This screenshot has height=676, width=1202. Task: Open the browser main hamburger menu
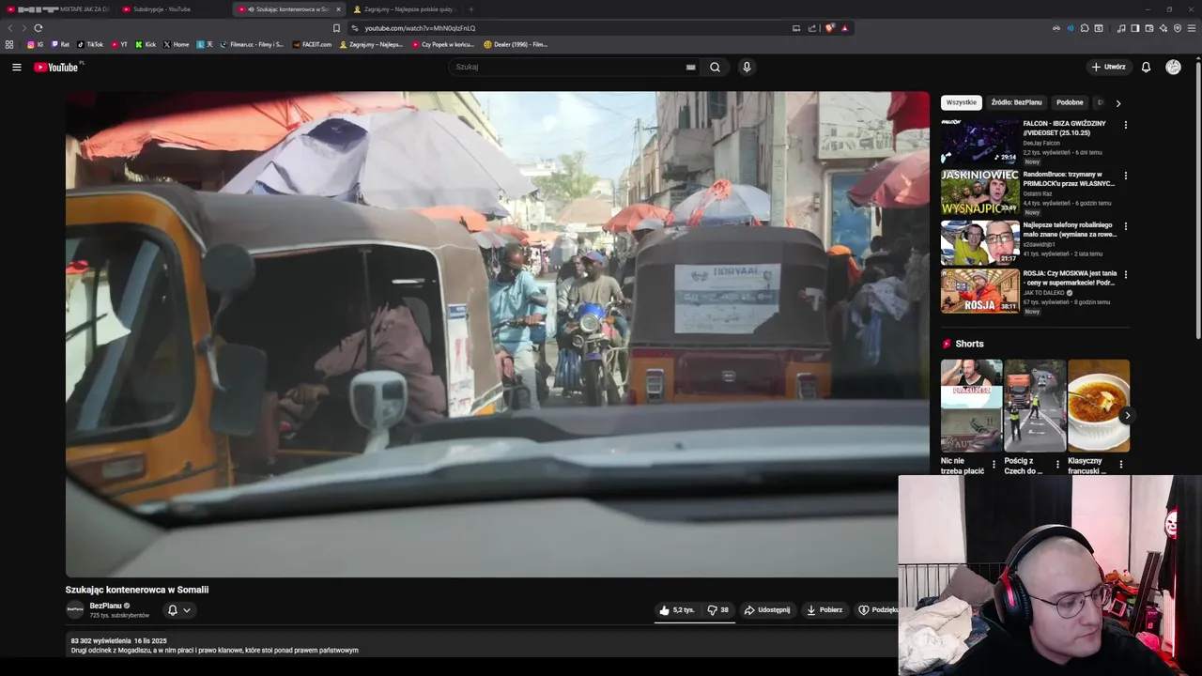1192,28
